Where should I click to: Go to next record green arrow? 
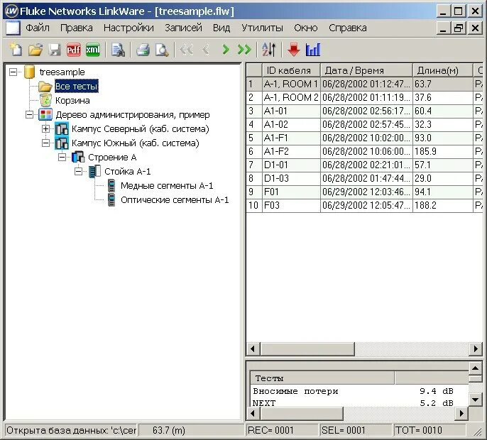pyautogui.click(x=226, y=50)
